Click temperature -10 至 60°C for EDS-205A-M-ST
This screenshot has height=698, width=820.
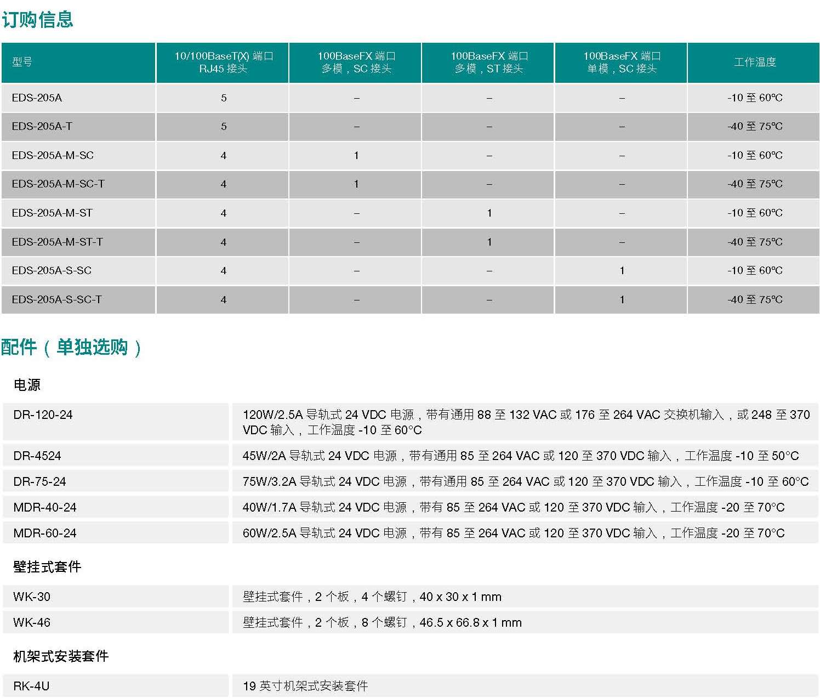(755, 213)
